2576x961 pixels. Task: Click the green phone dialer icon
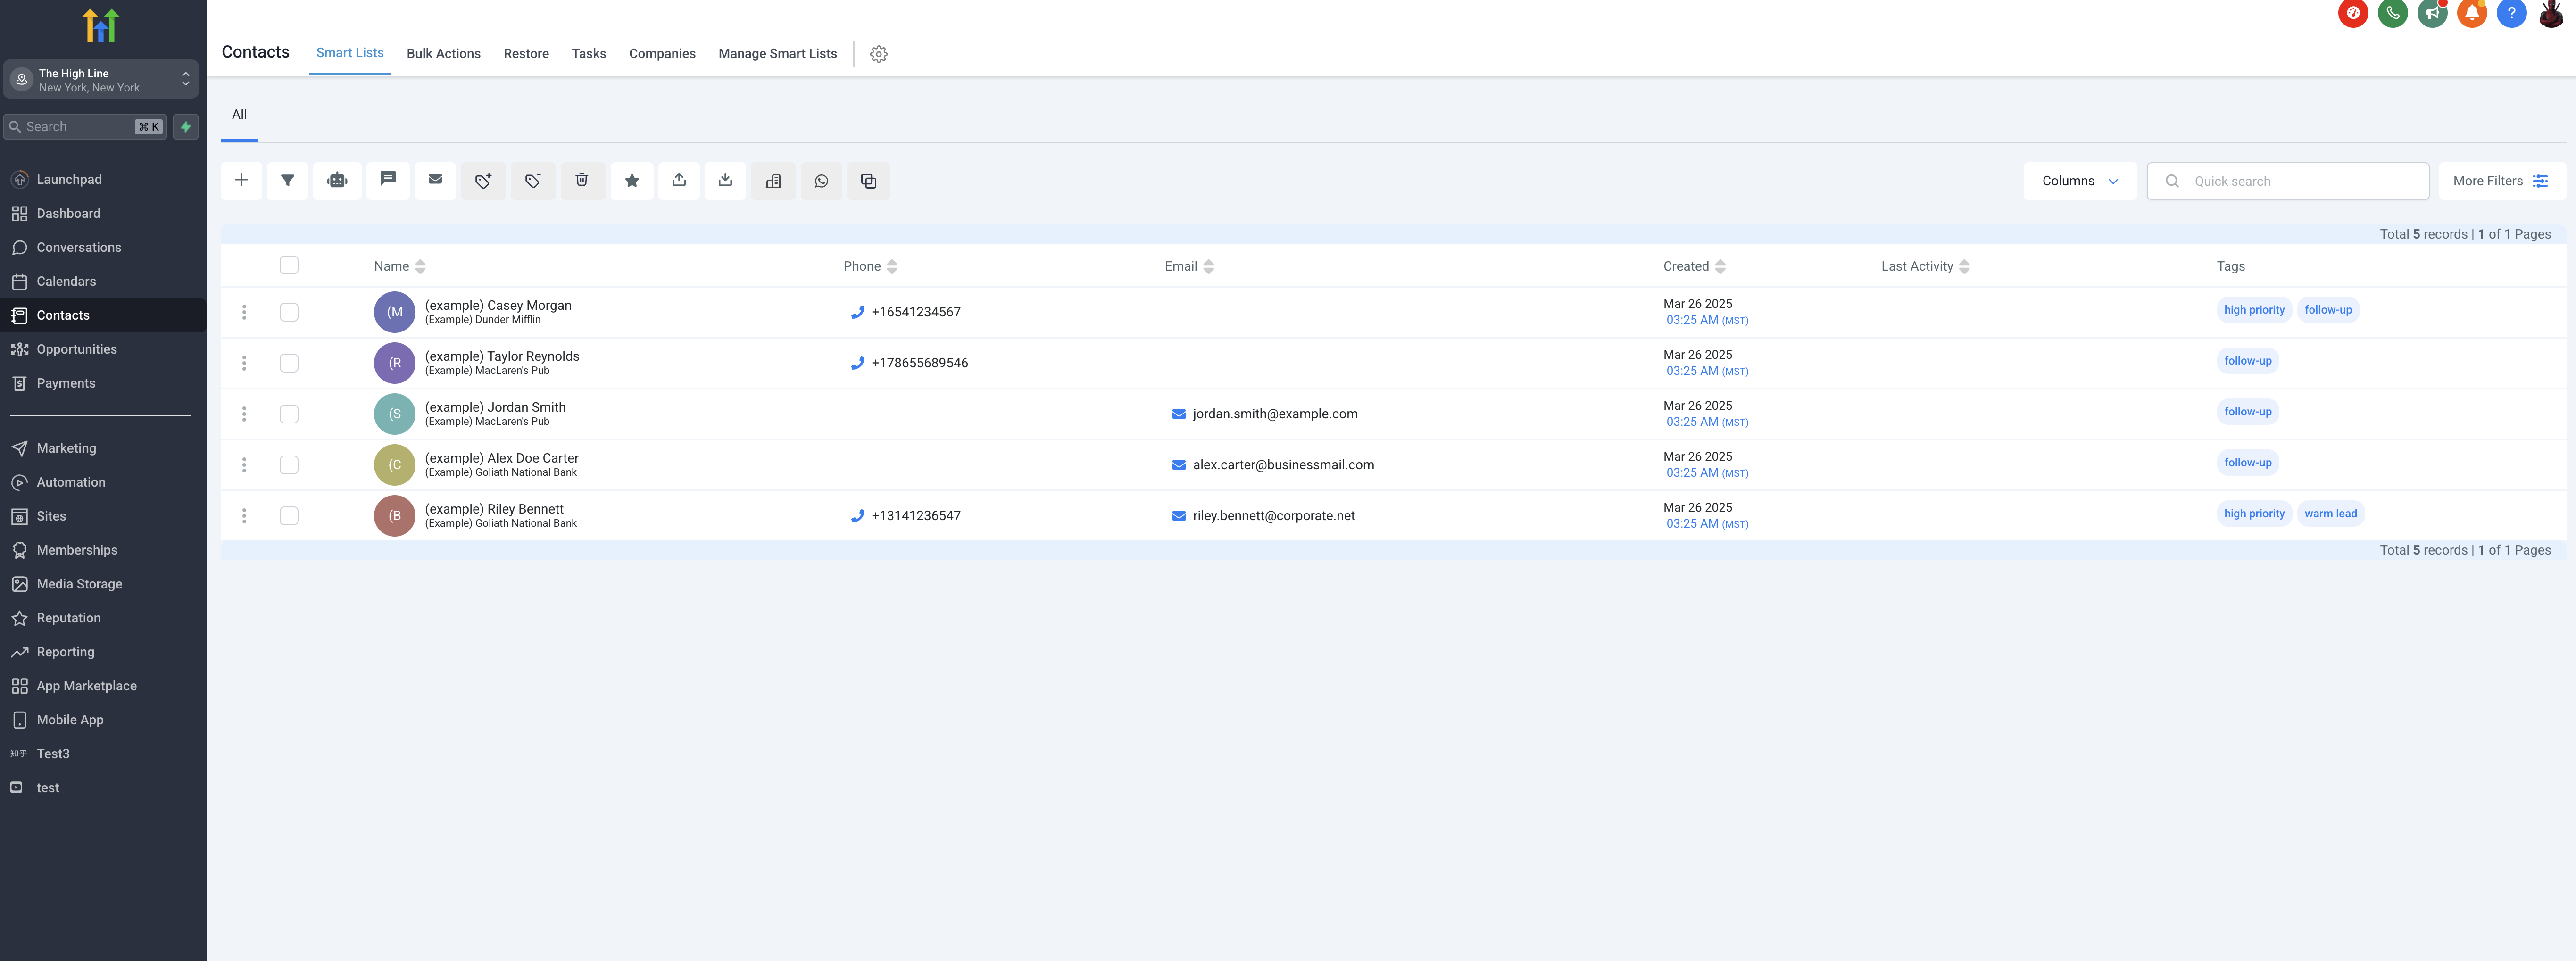click(x=2392, y=14)
